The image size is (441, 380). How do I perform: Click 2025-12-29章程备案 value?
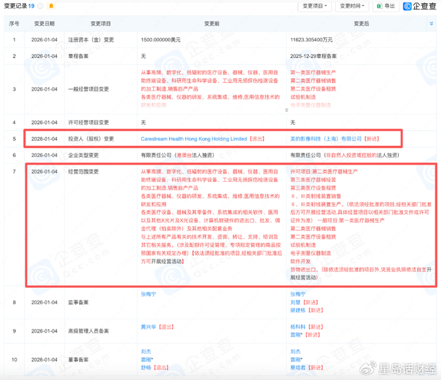click(x=313, y=56)
